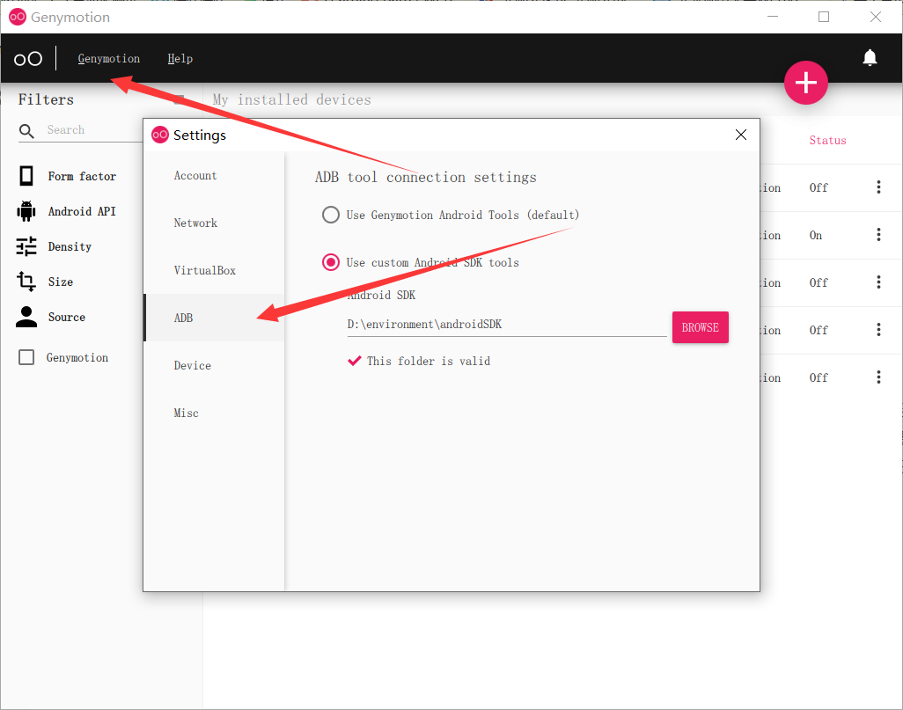Switch to the Account settings tab
903x710 pixels.
click(214, 176)
